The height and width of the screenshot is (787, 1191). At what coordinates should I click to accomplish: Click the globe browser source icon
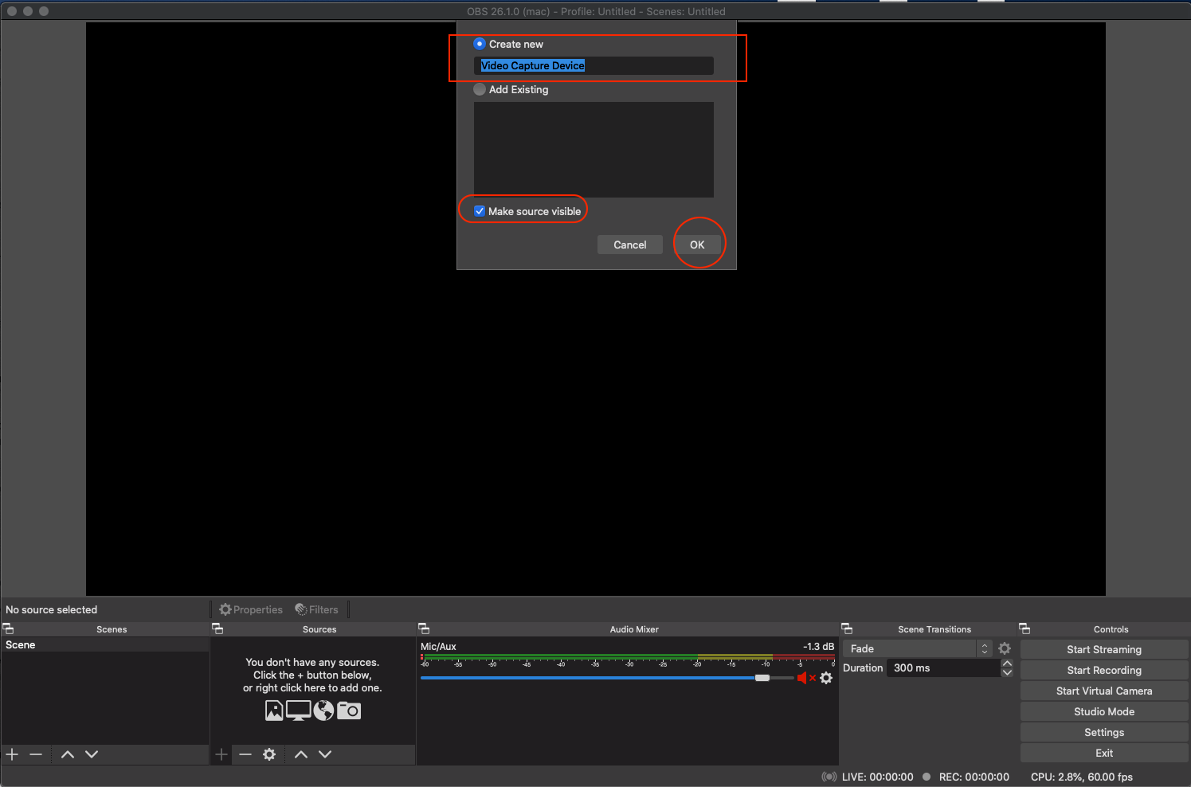point(324,710)
